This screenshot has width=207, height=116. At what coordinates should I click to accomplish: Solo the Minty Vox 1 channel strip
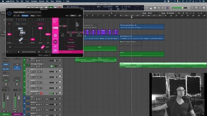click(8, 111)
